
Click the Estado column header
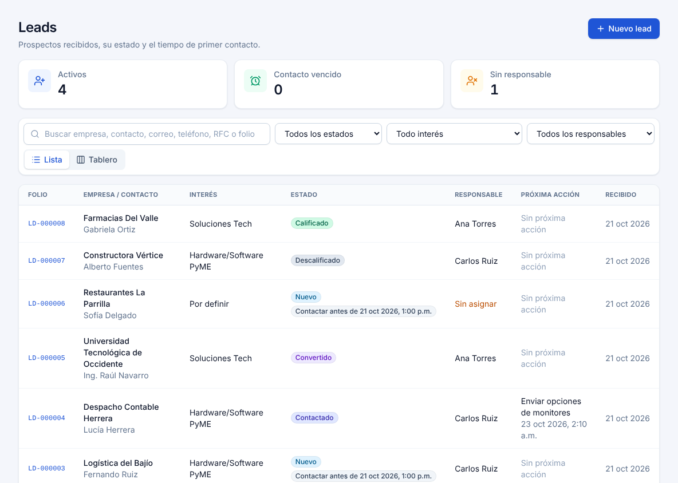coord(303,195)
